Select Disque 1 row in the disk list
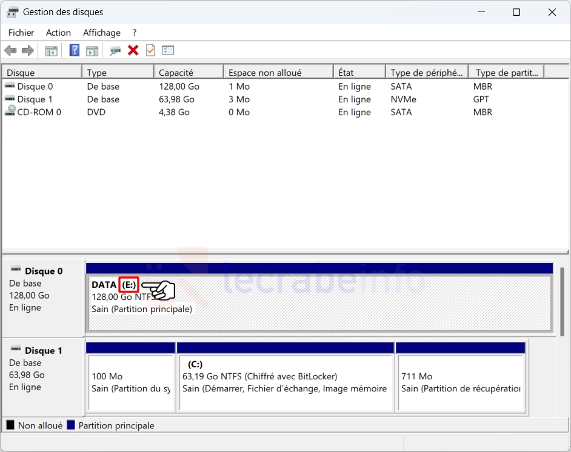571x452 pixels. point(35,99)
